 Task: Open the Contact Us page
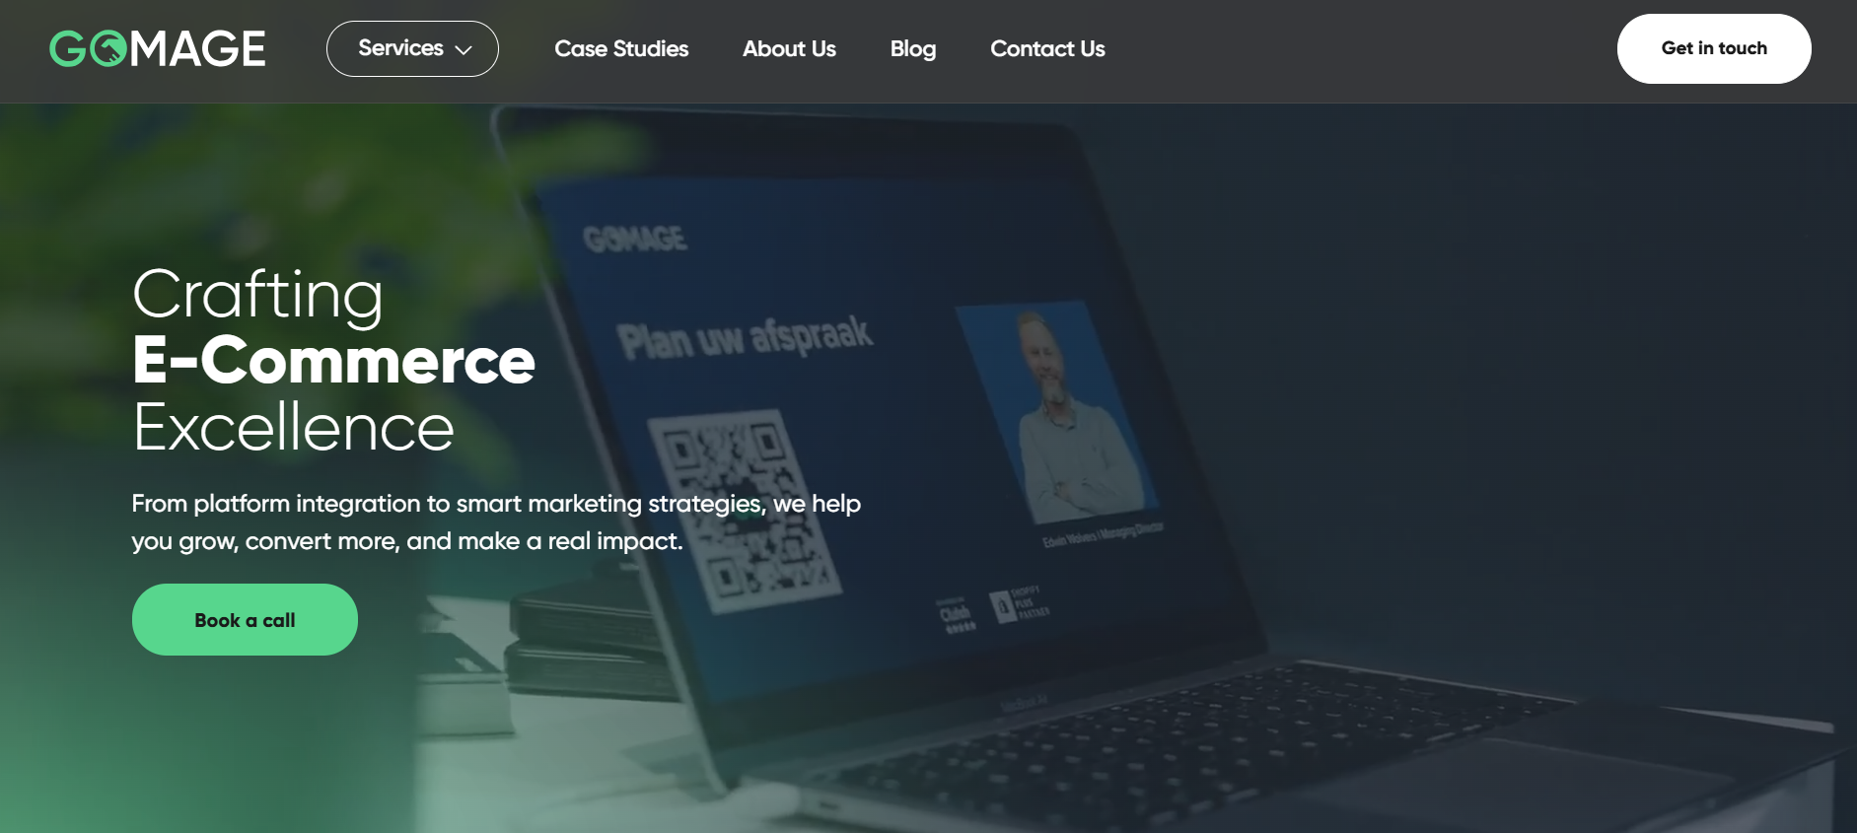point(1047,48)
